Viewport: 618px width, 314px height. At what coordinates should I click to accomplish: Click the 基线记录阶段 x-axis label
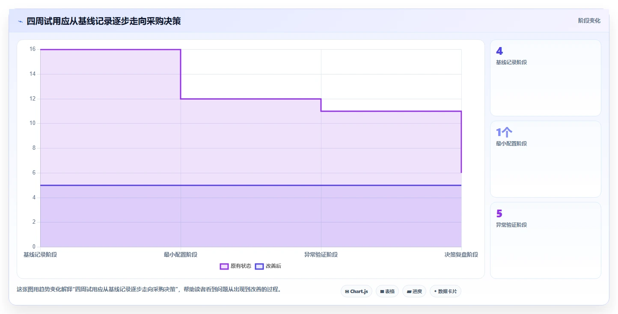tap(40, 255)
